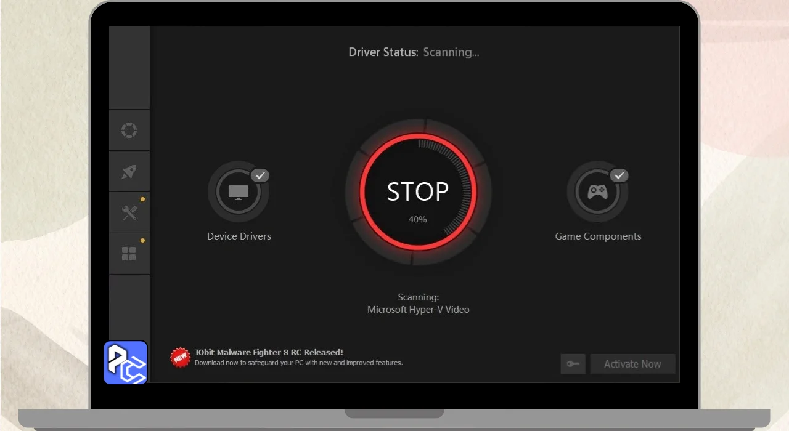Open the Boost rocket icon in sidebar

(129, 172)
